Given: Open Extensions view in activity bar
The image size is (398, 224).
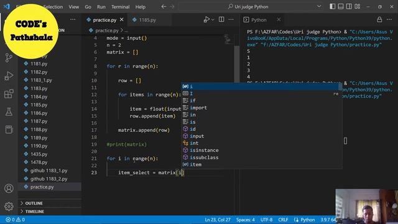Looking at the screenshot, I should click(x=9, y=94).
